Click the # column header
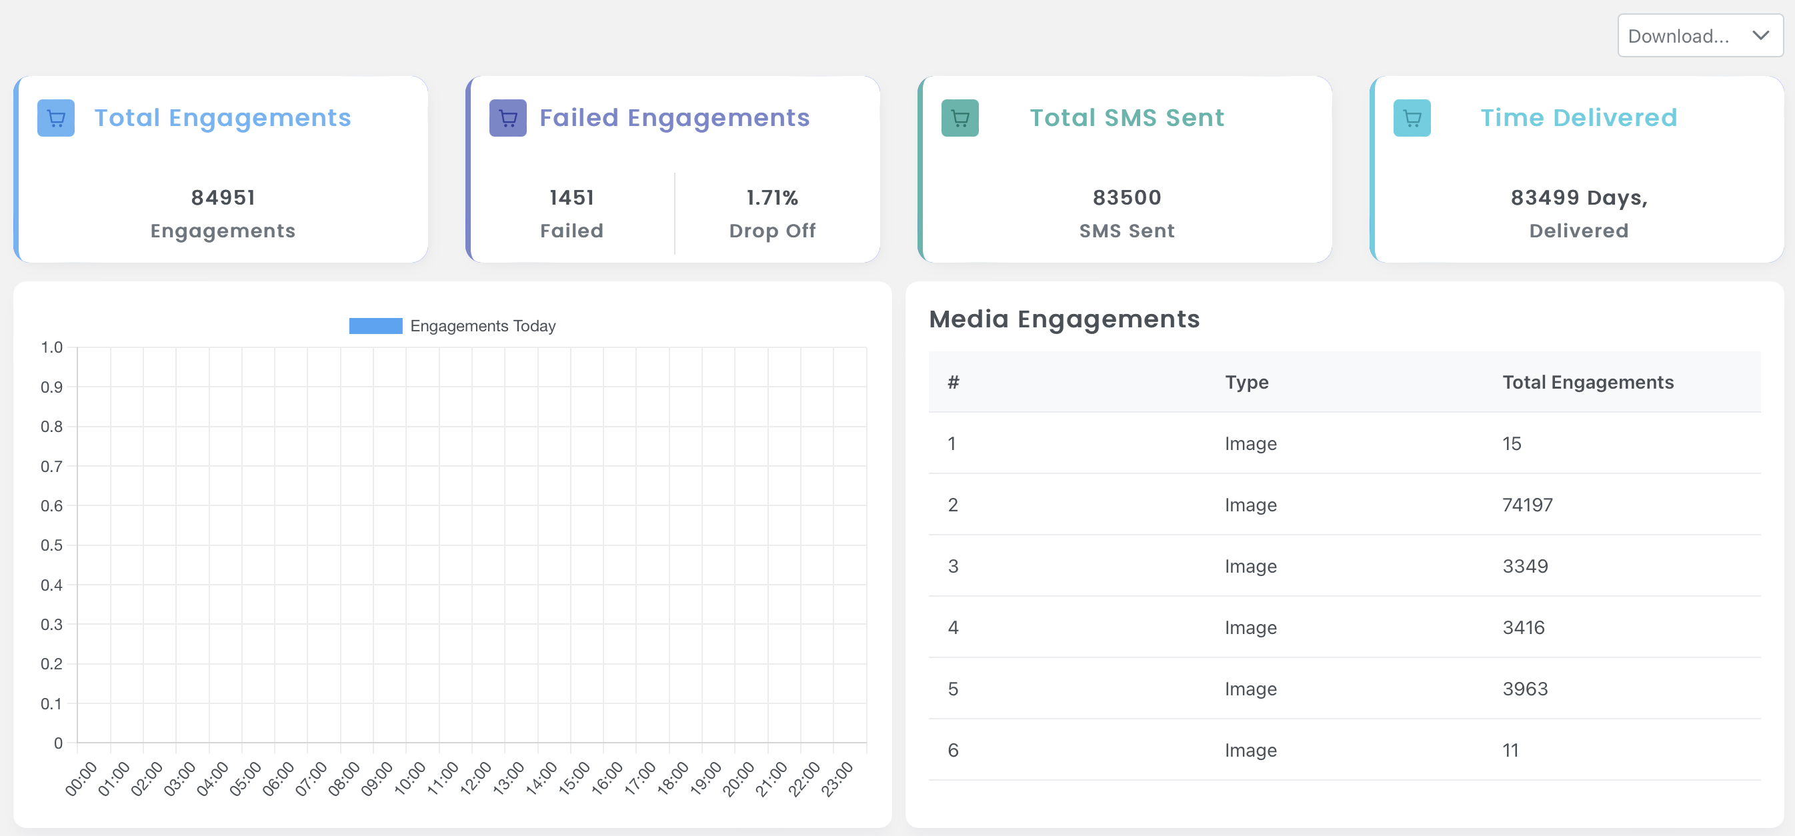Image resolution: width=1795 pixels, height=836 pixels. coord(954,382)
